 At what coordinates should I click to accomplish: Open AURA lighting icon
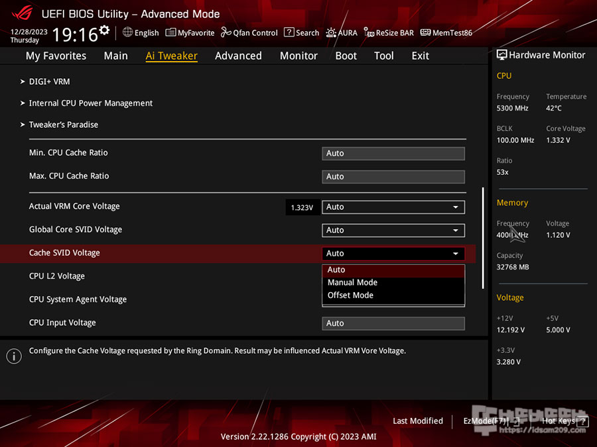coord(331,32)
